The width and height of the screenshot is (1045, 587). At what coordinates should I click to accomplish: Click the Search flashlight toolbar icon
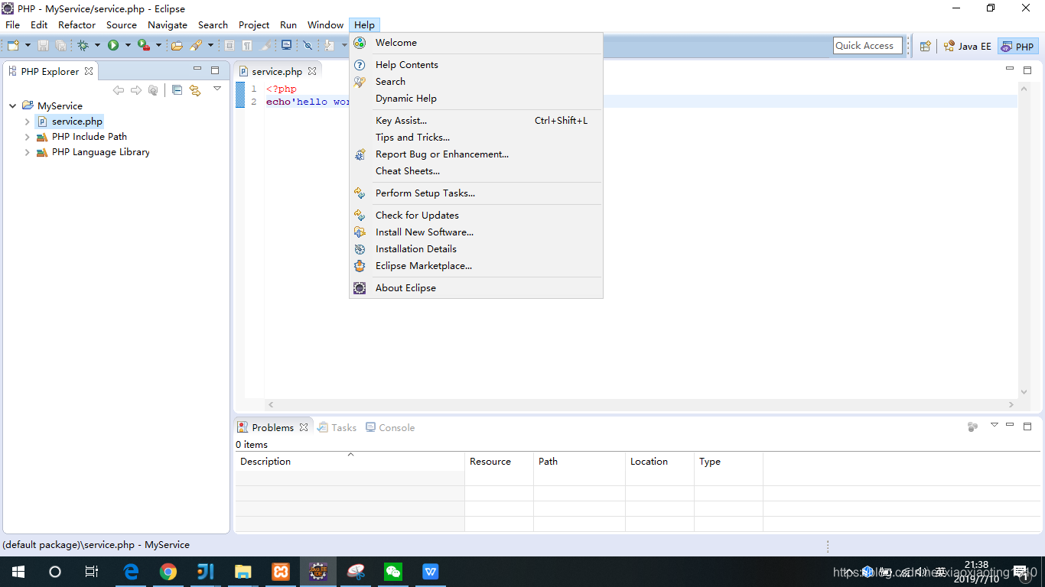[196, 46]
